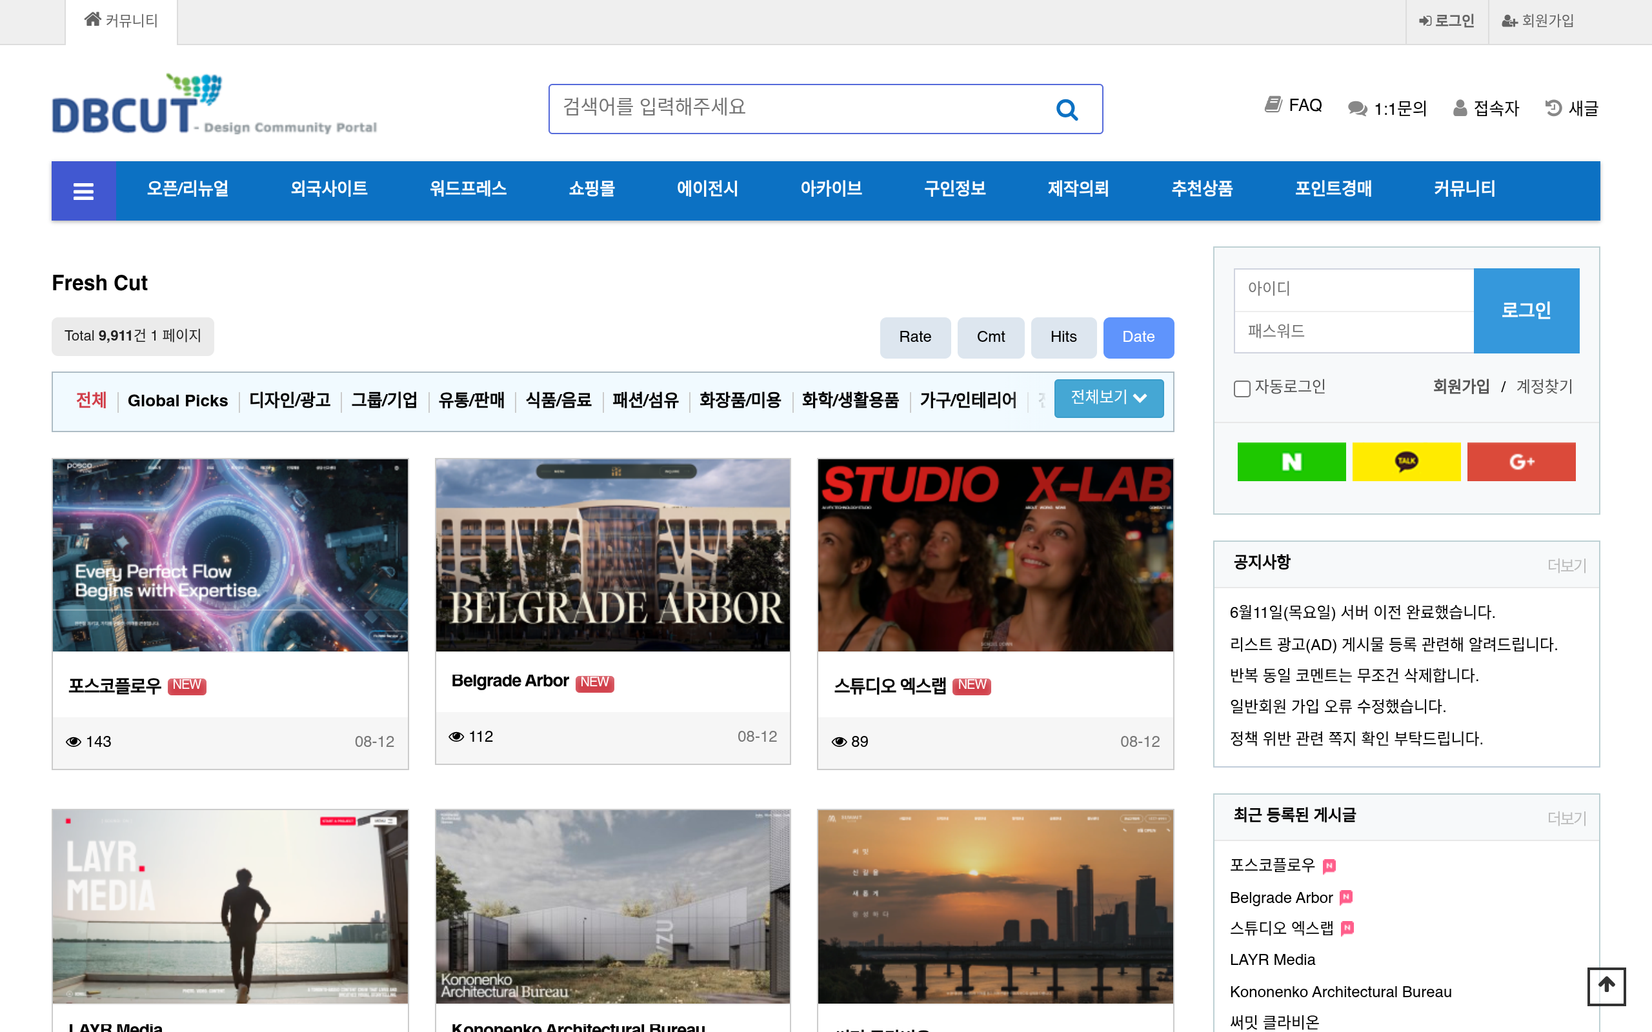The image size is (1652, 1032).
Task: Click the magnifier search icon
Action: click(1066, 109)
